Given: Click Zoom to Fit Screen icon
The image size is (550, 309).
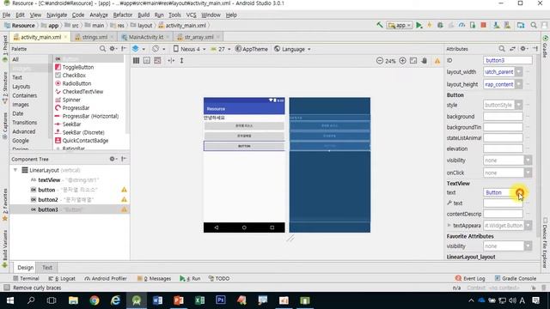Looking at the screenshot, I should coord(413,61).
